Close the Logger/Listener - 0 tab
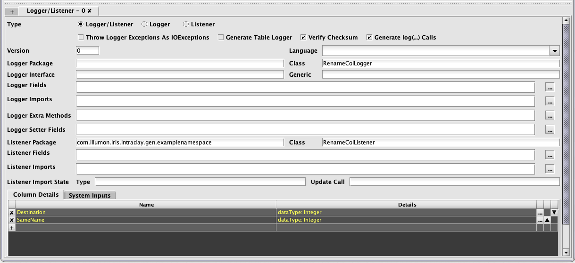This screenshot has width=575, height=263. point(90,10)
